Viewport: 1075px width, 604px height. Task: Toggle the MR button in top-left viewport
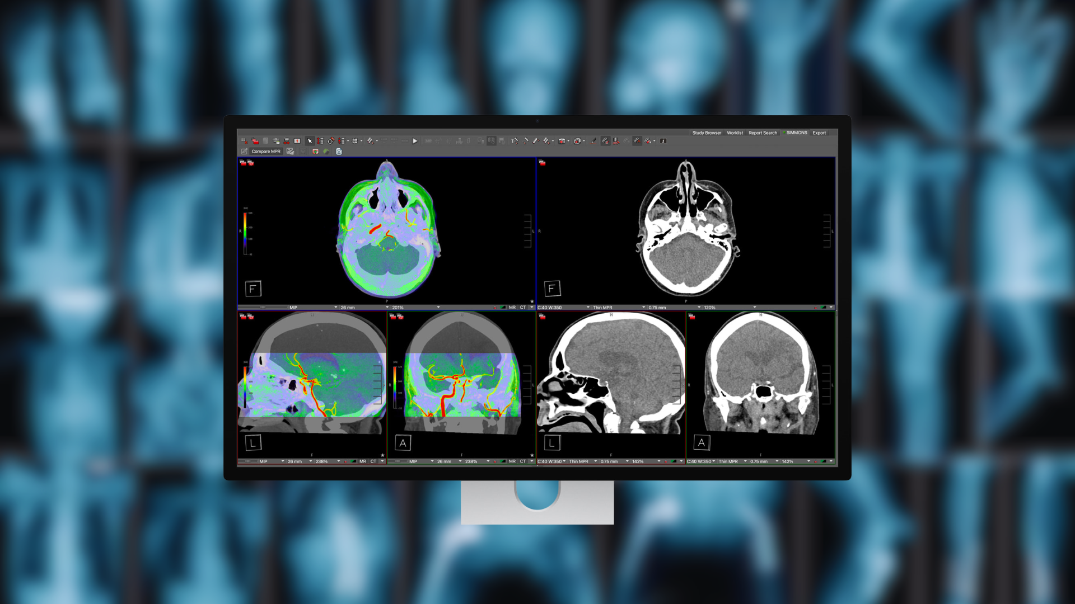point(512,308)
